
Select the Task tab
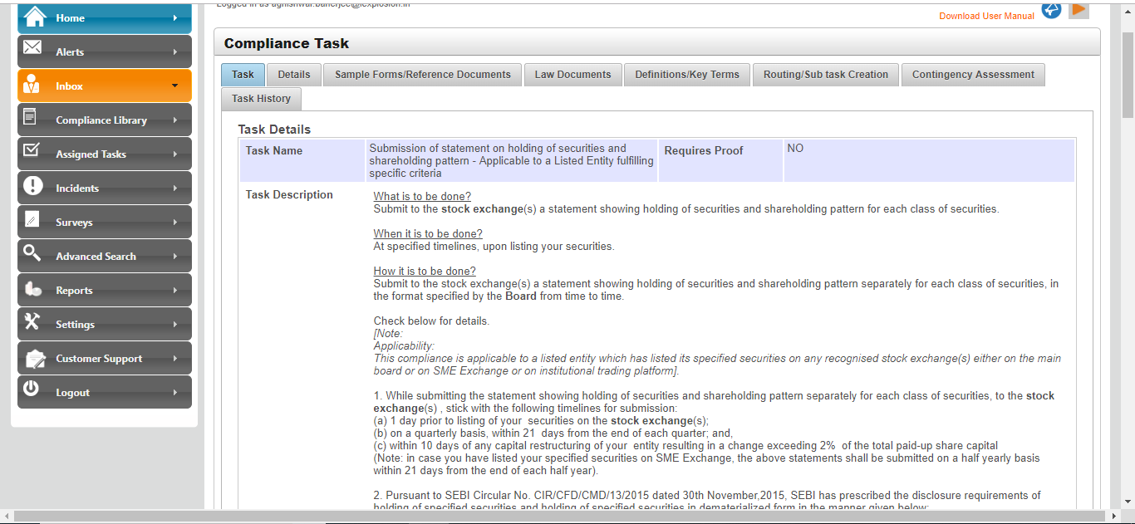point(243,74)
